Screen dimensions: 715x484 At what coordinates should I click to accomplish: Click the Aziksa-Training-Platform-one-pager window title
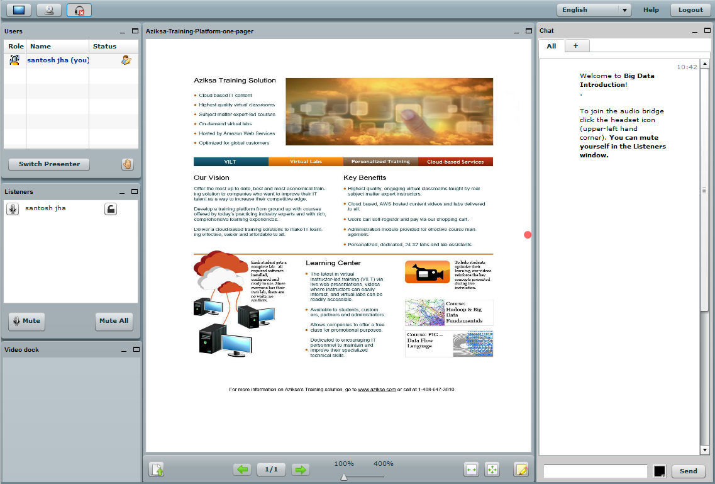pos(200,31)
